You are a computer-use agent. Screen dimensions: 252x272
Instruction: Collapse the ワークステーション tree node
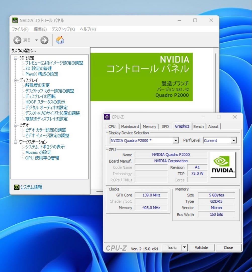coord(16,142)
